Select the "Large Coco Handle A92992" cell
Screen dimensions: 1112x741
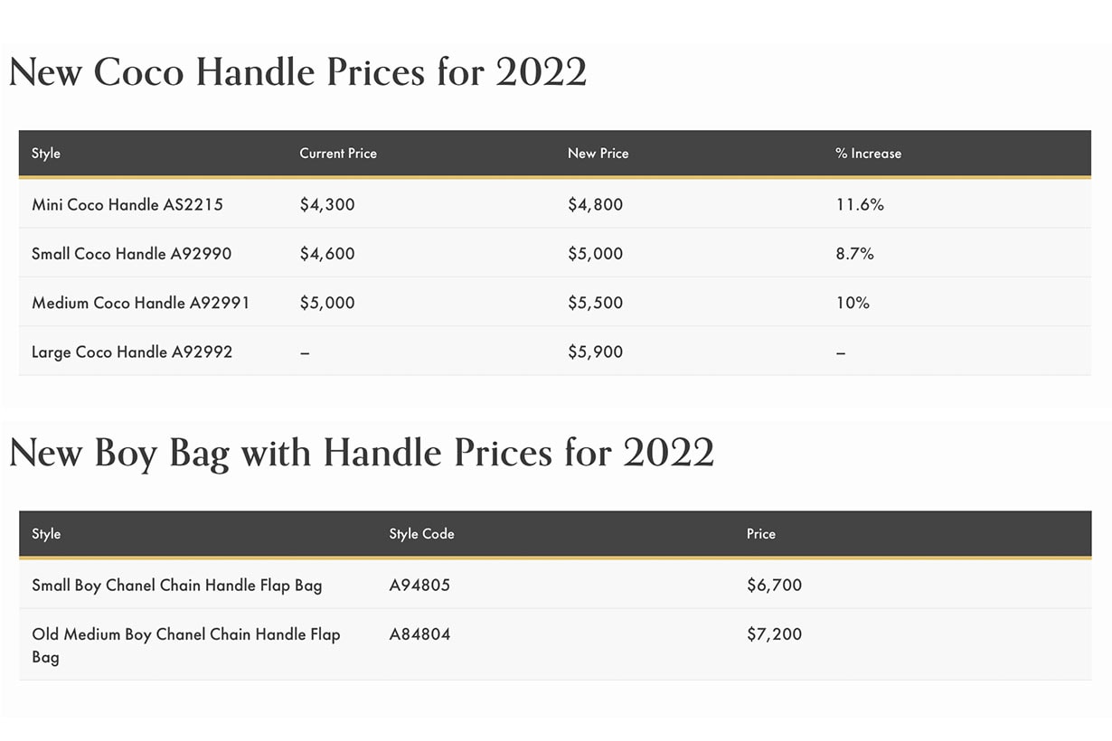tap(132, 352)
